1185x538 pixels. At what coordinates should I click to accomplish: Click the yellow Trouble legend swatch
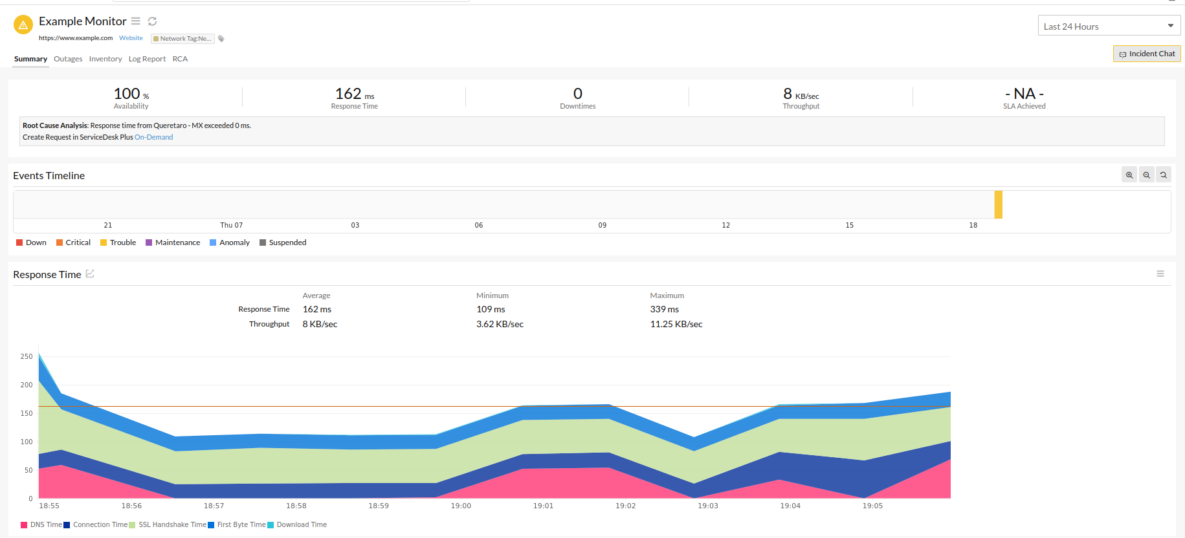[x=104, y=243]
